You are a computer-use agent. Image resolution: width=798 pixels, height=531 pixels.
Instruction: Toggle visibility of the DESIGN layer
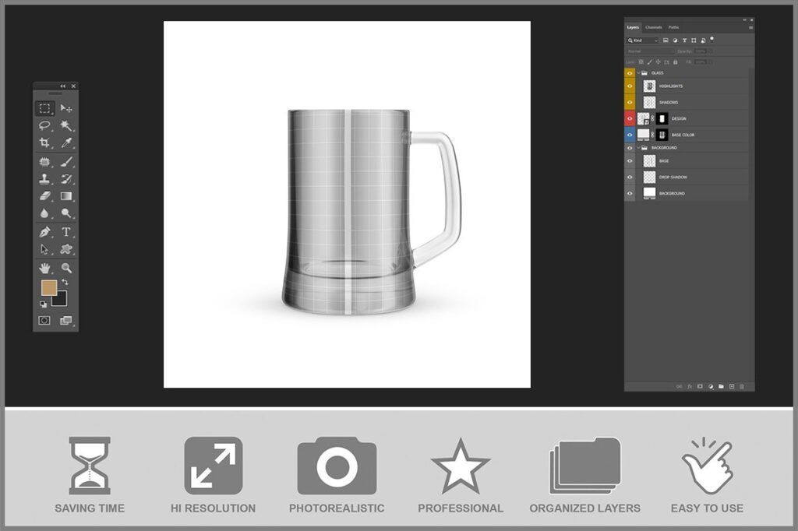(630, 119)
